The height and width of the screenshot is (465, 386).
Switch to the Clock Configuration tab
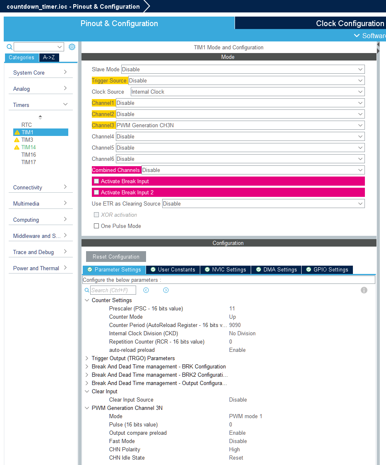click(x=350, y=23)
